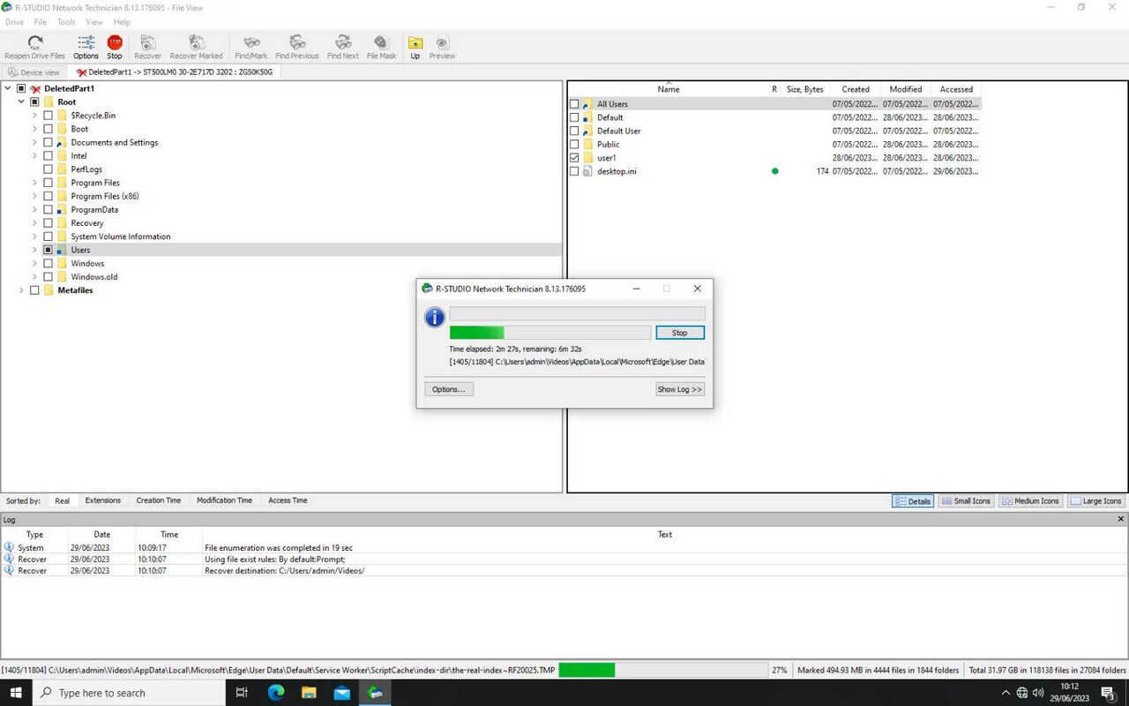
Task: Toggle the Users folder checkbox in tree
Action: click(48, 250)
